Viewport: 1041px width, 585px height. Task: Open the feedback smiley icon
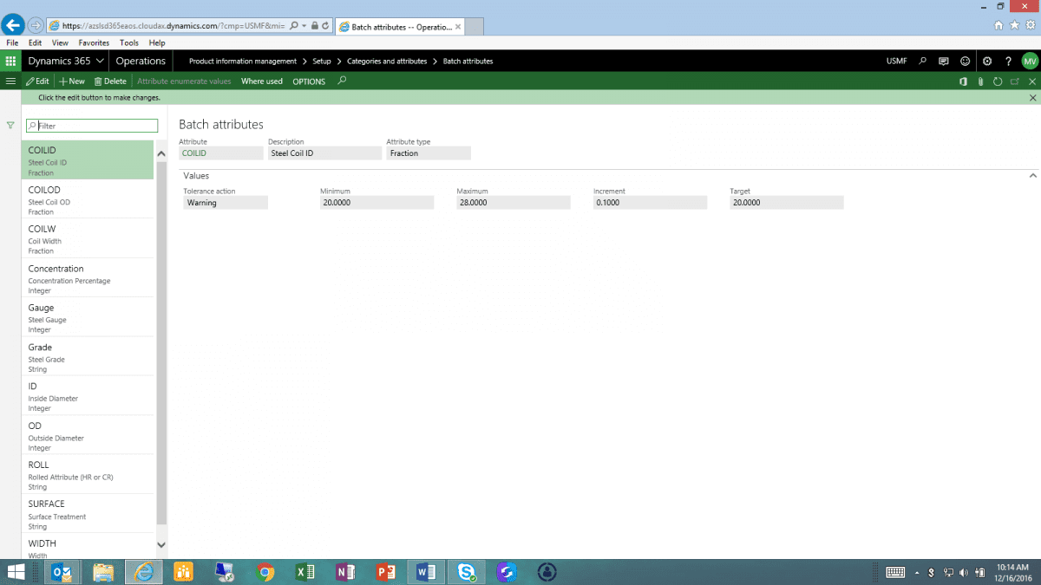click(x=965, y=61)
